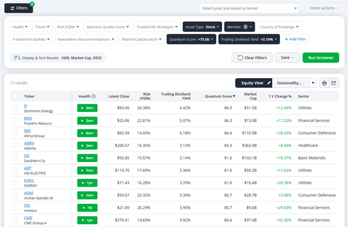
Task: Open ticker link D
Action: [26, 106]
